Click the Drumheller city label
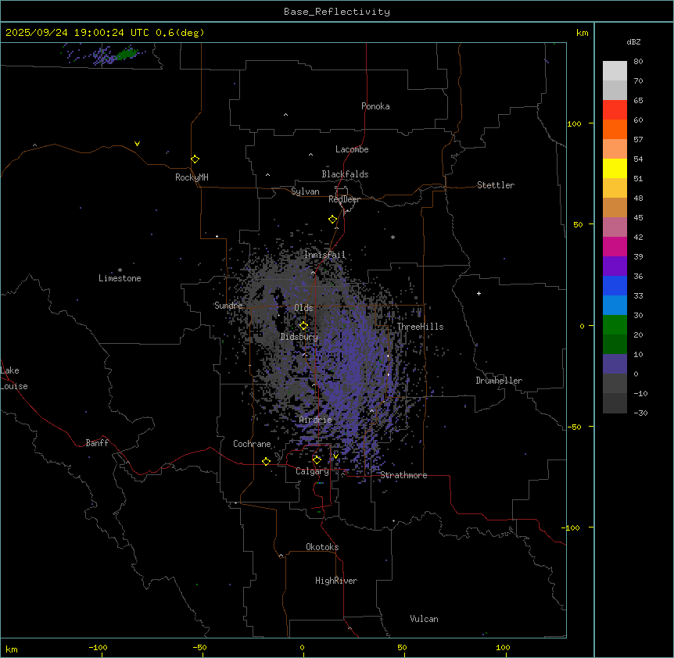This screenshot has height=658, width=674. (498, 381)
